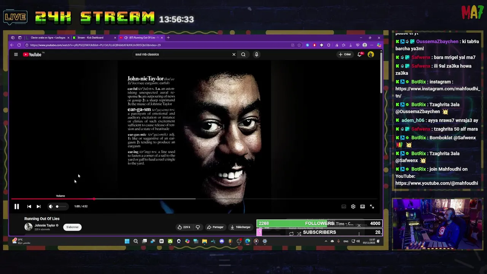Show hidden system tray icons
The height and width of the screenshot is (274, 487).
click(x=326, y=241)
